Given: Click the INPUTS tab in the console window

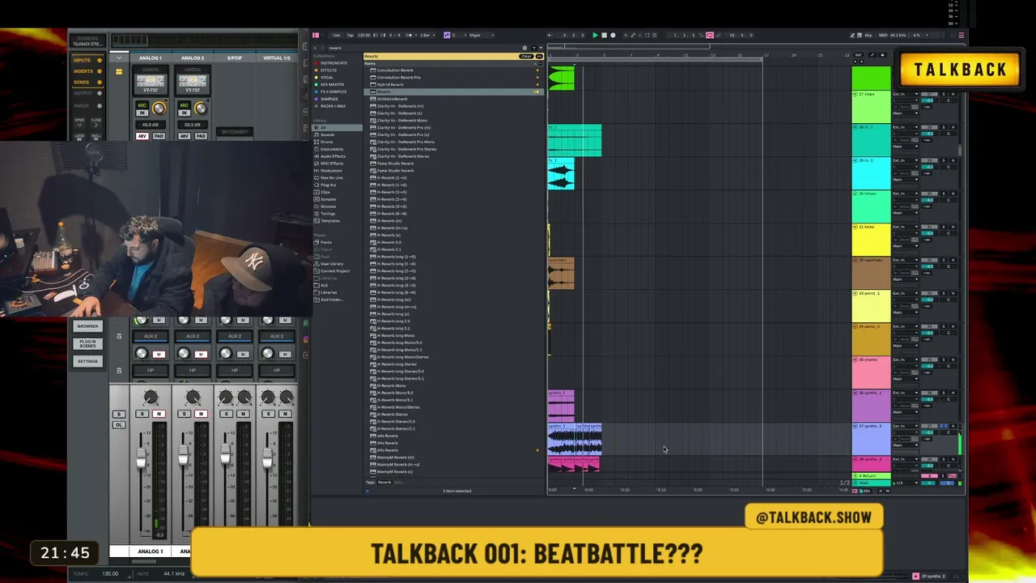Looking at the screenshot, I should click(83, 61).
